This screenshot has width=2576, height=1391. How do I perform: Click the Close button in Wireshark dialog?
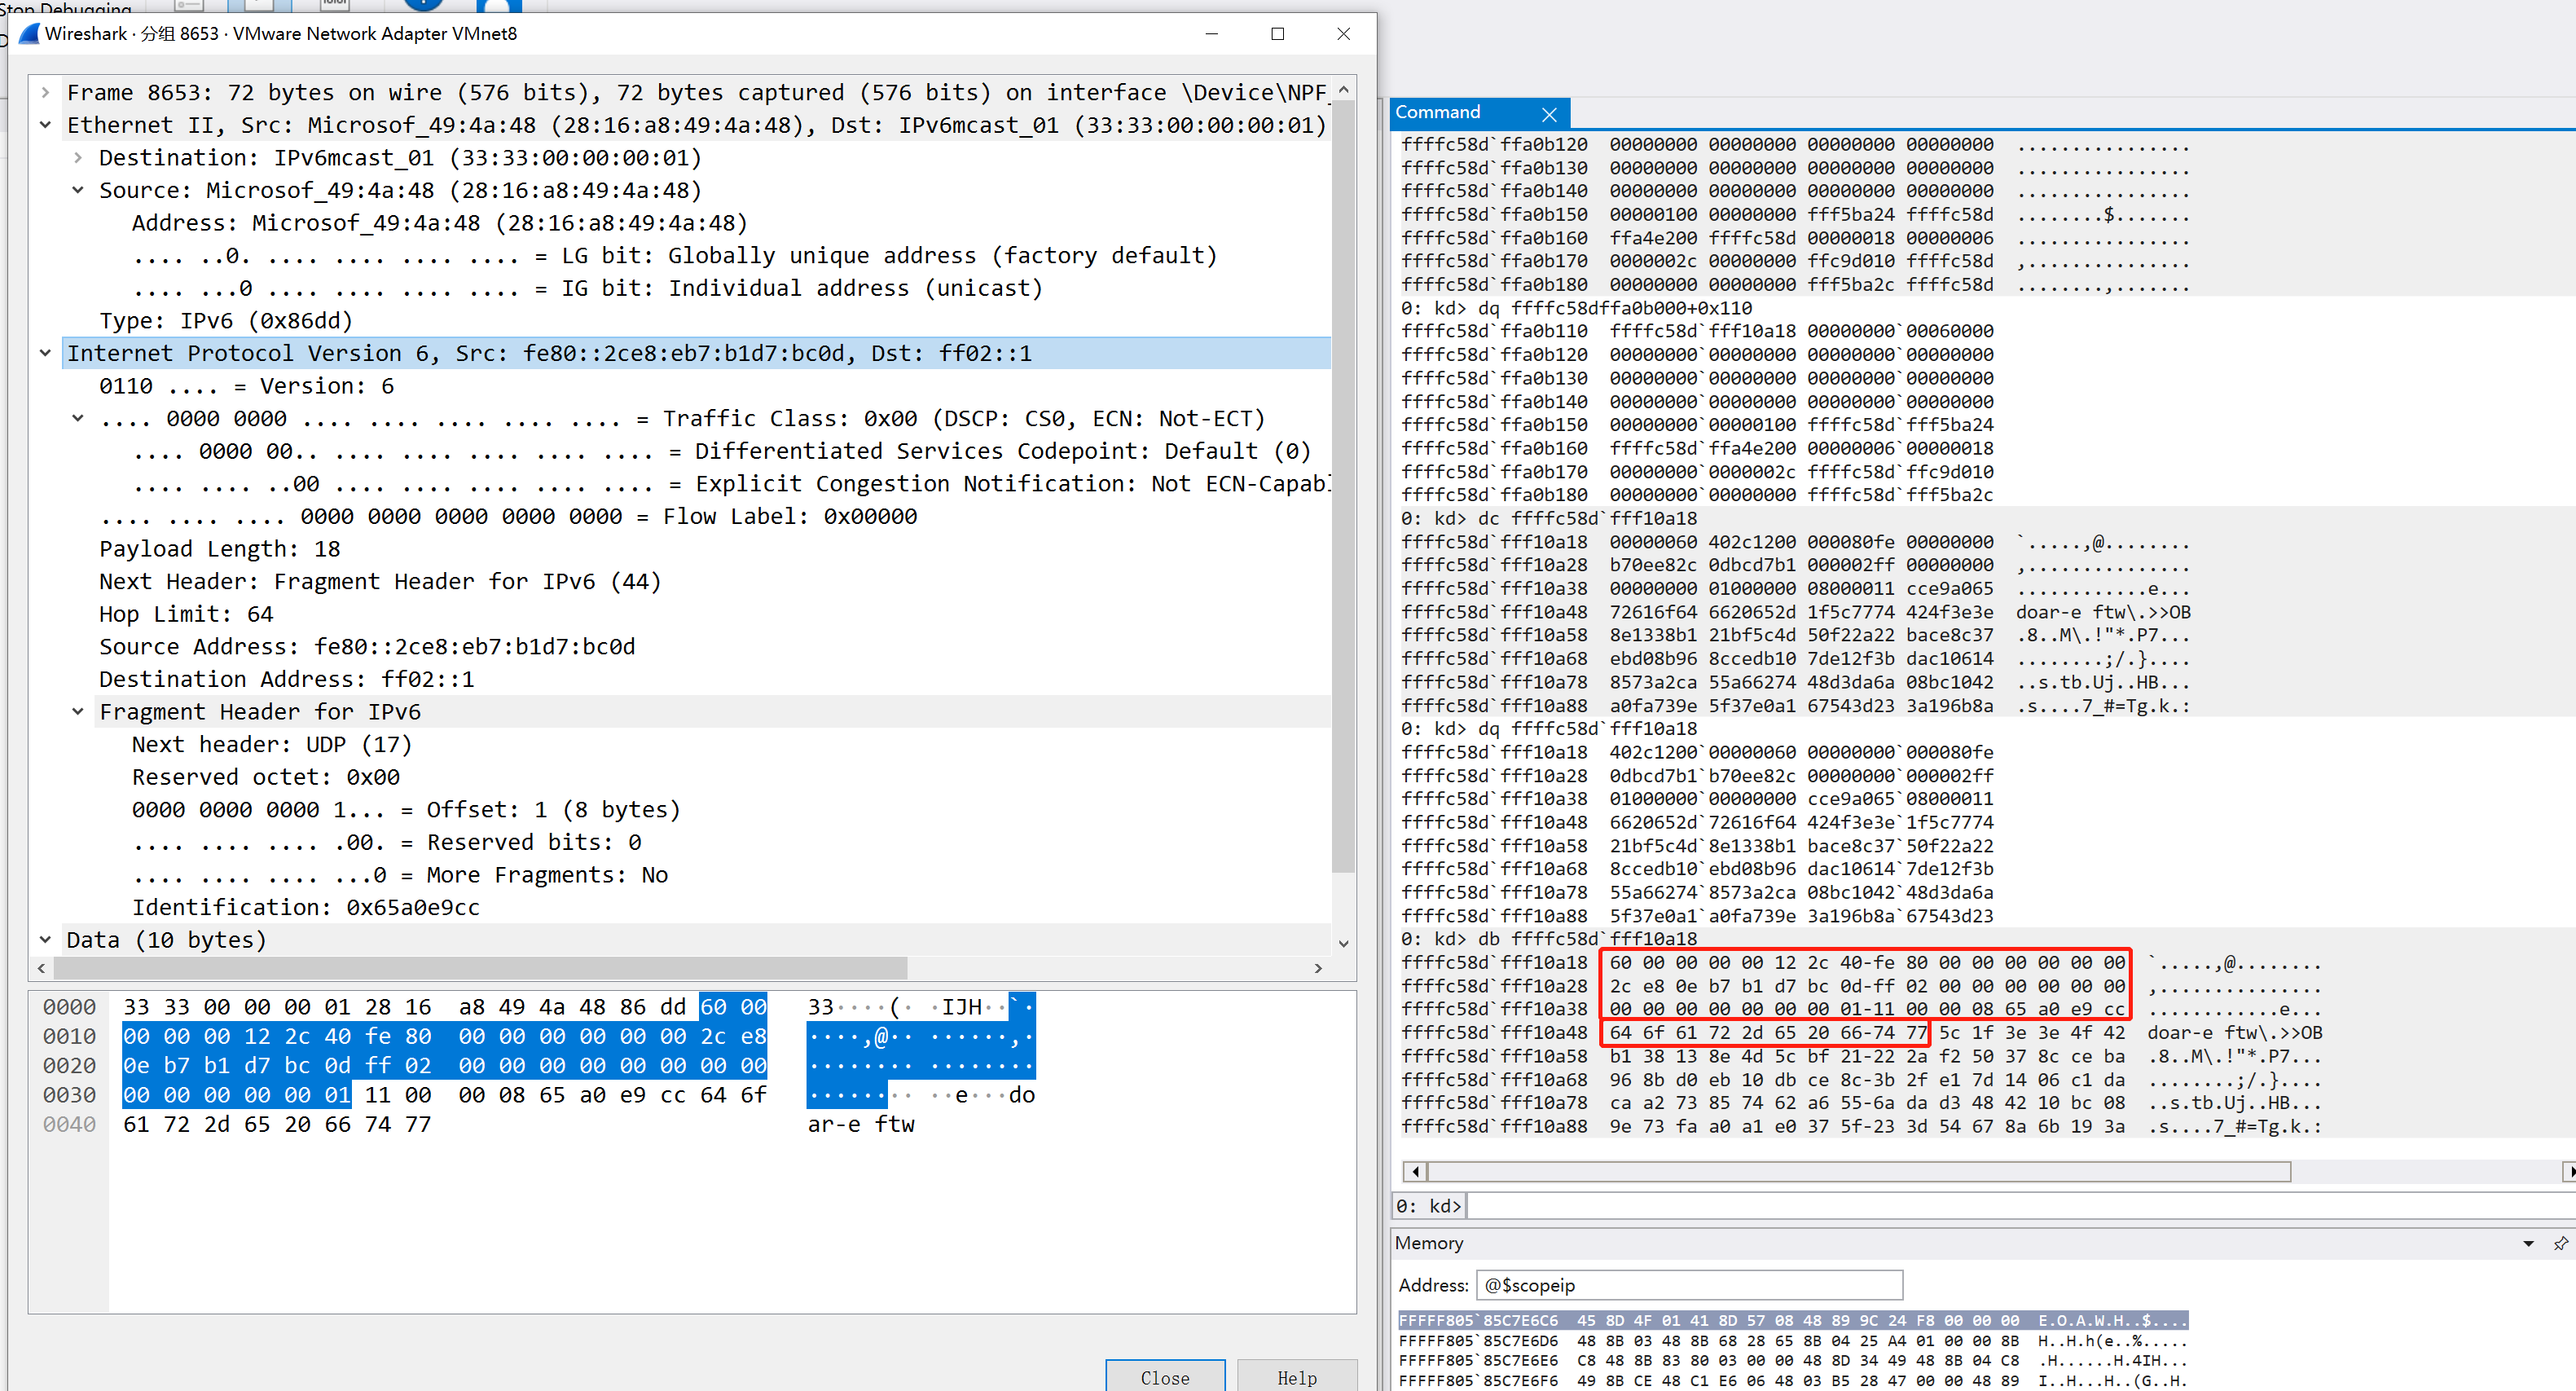click(x=1165, y=1377)
